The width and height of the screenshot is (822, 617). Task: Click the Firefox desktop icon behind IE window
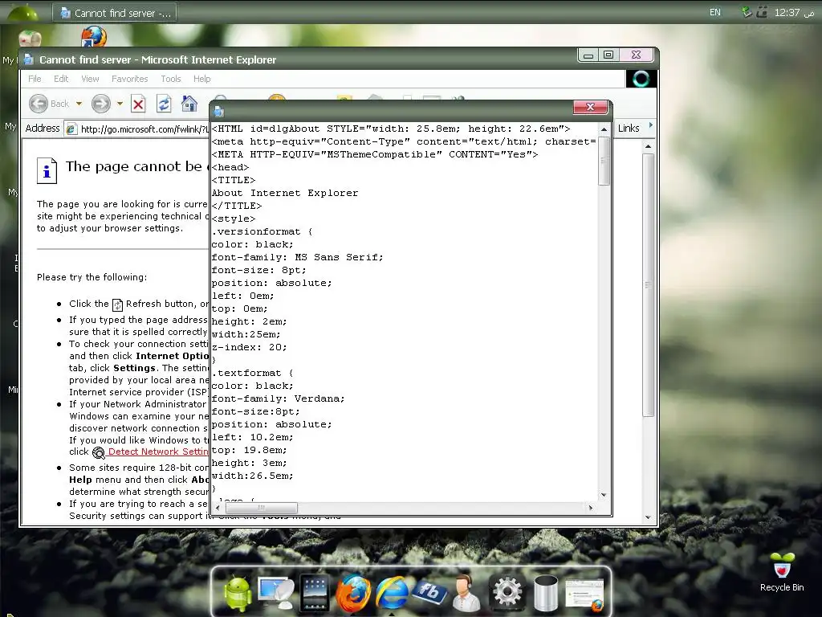coord(94,37)
